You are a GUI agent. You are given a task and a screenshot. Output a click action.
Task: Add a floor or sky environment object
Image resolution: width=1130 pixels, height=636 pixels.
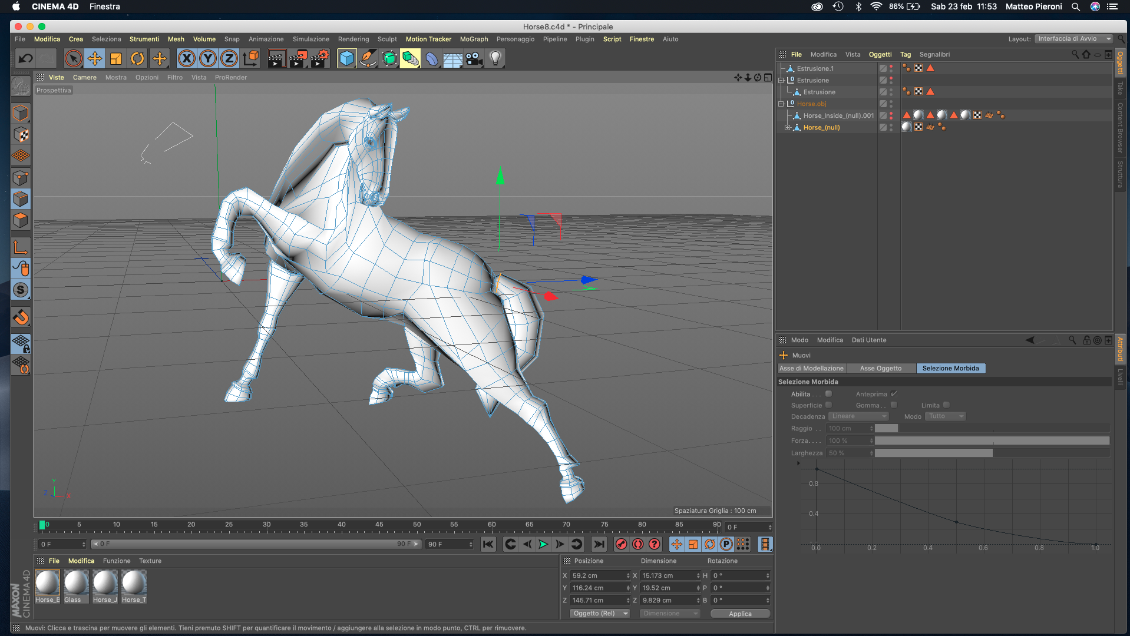(453, 58)
